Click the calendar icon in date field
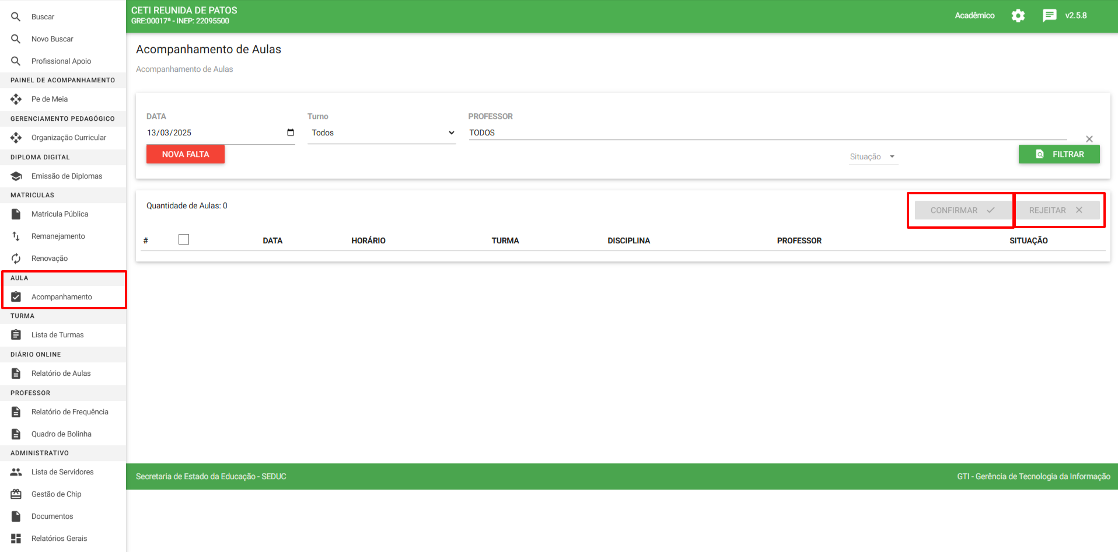 tap(291, 132)
